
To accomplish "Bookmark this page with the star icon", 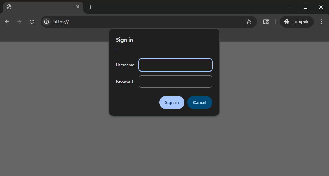I will [248, 22].
